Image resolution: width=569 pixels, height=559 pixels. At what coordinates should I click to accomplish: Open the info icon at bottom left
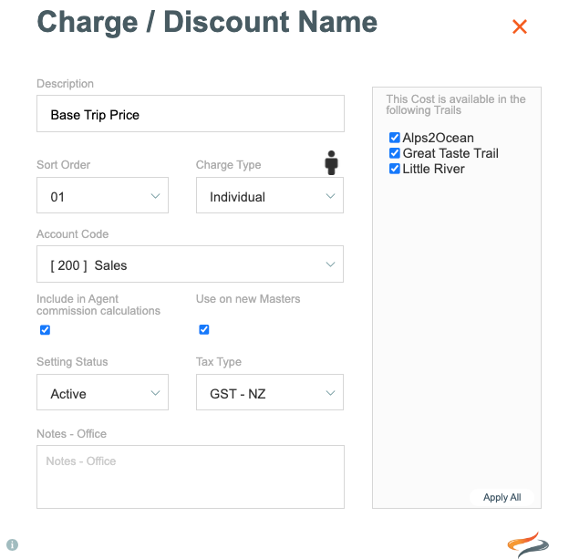point(13,544)
